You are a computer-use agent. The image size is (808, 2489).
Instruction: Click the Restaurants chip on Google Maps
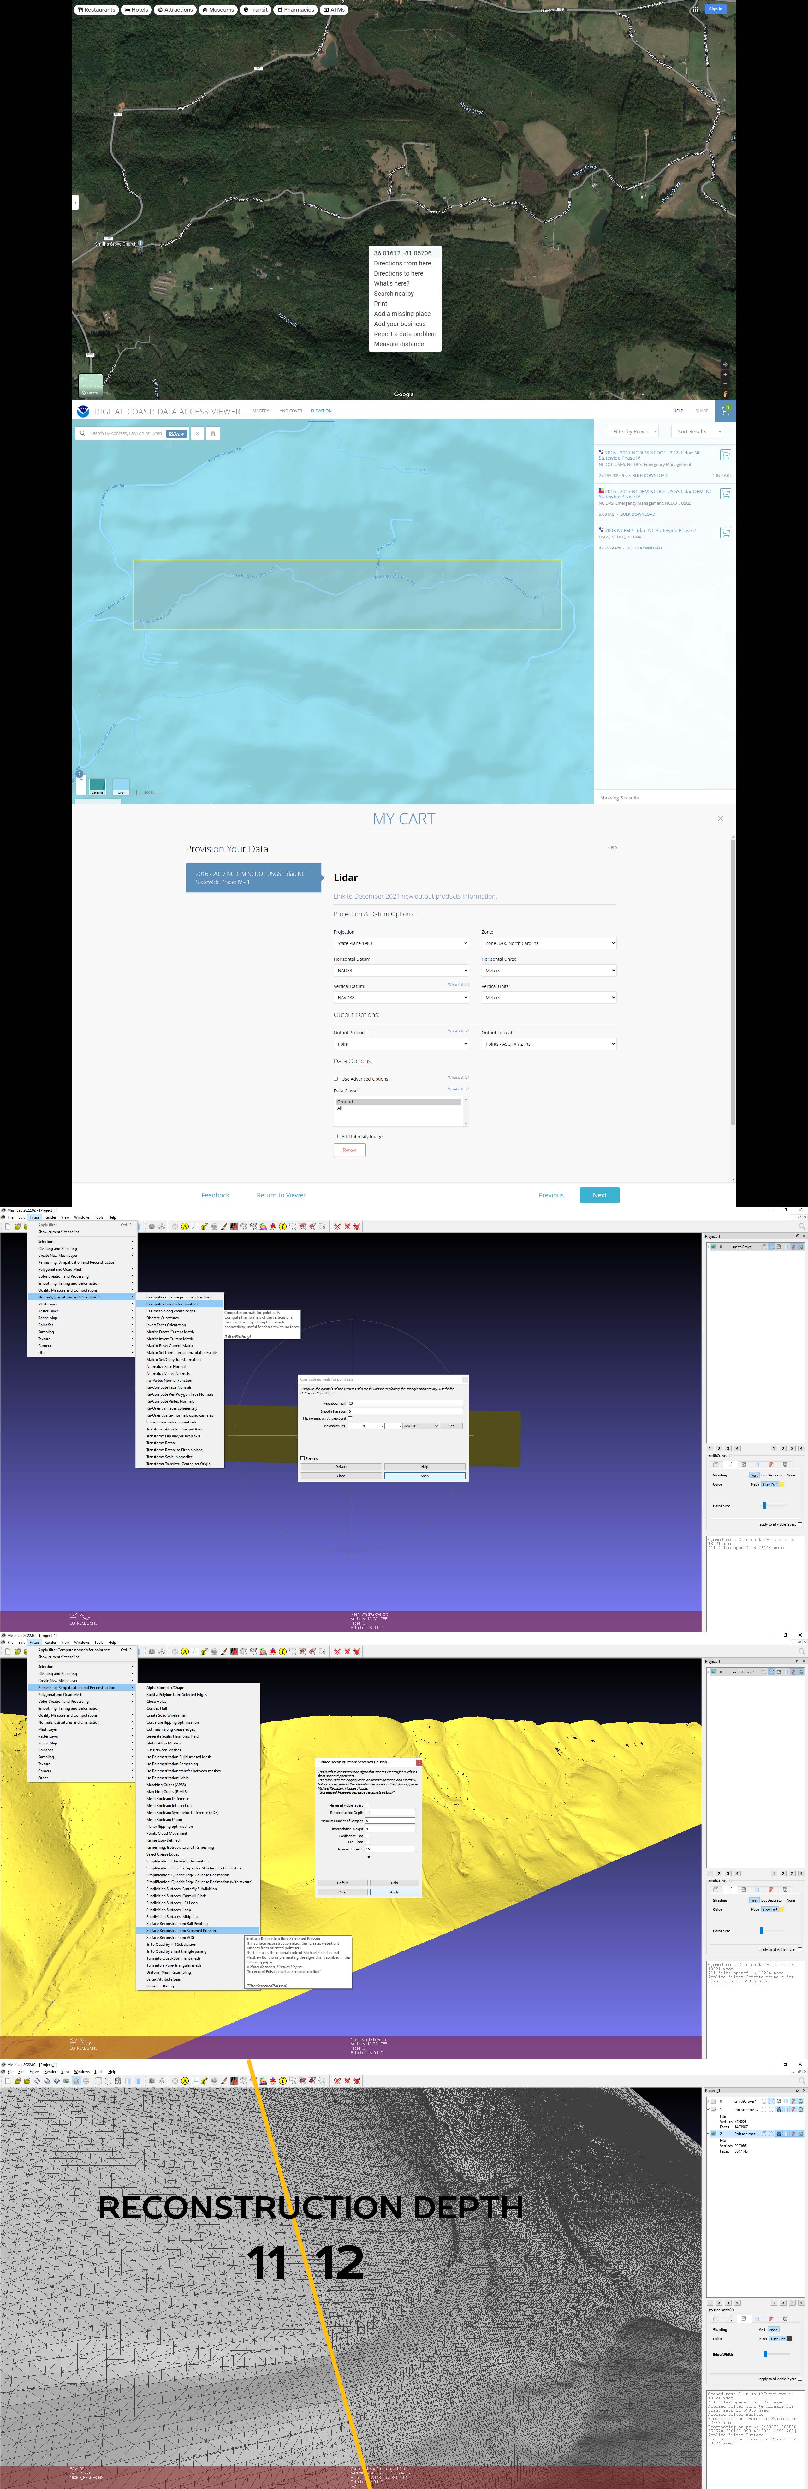[x=97, y=10]
